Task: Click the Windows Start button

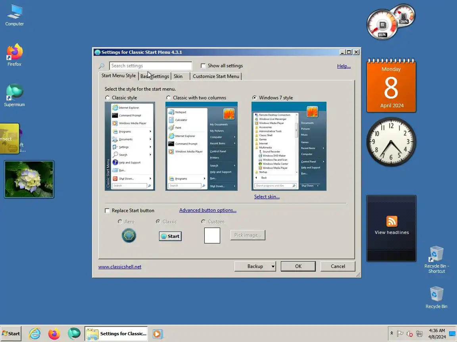Action: pyautogui.click(x=11, y=334)
